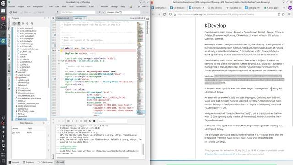The height and width of the screenshot is (165, 293).
Task: Toggle the File System side panel tab
Action: coord(9,84)
